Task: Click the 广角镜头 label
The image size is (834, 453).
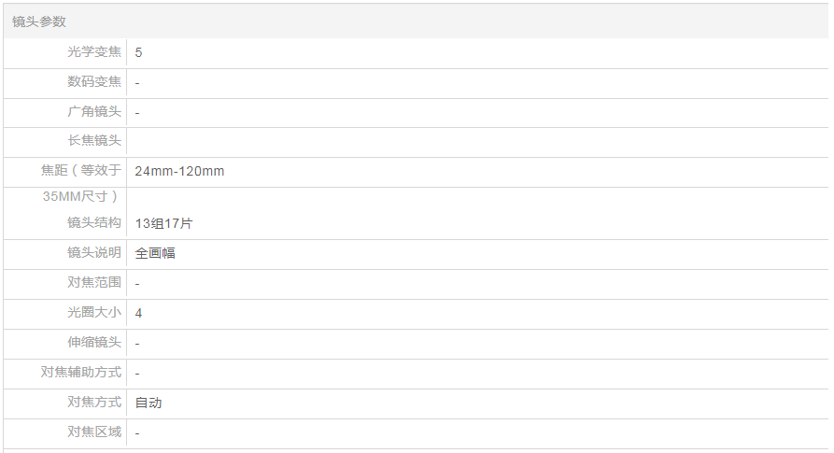Action: [x=93, y=112]
